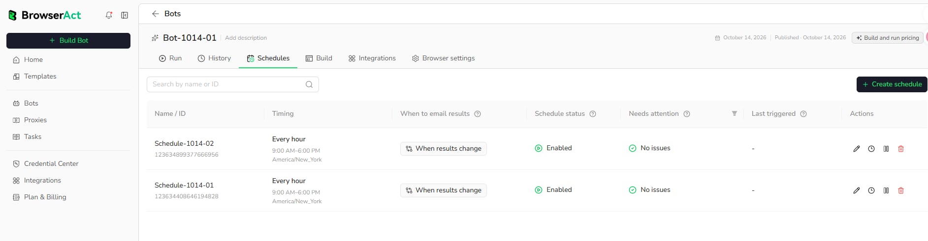This screenshot has height=241, width=928.
Task: Click Build and run pricing button
Action: click(x=887, y=38)
